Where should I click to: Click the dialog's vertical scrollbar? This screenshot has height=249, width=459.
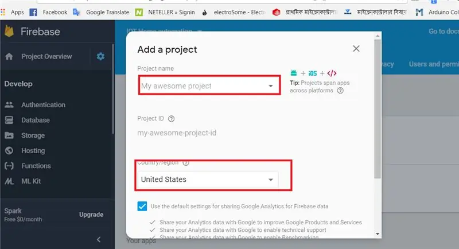click(378, 108)
